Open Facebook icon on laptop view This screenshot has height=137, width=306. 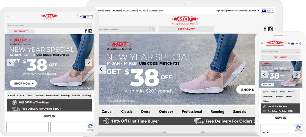tap(265, 29)
